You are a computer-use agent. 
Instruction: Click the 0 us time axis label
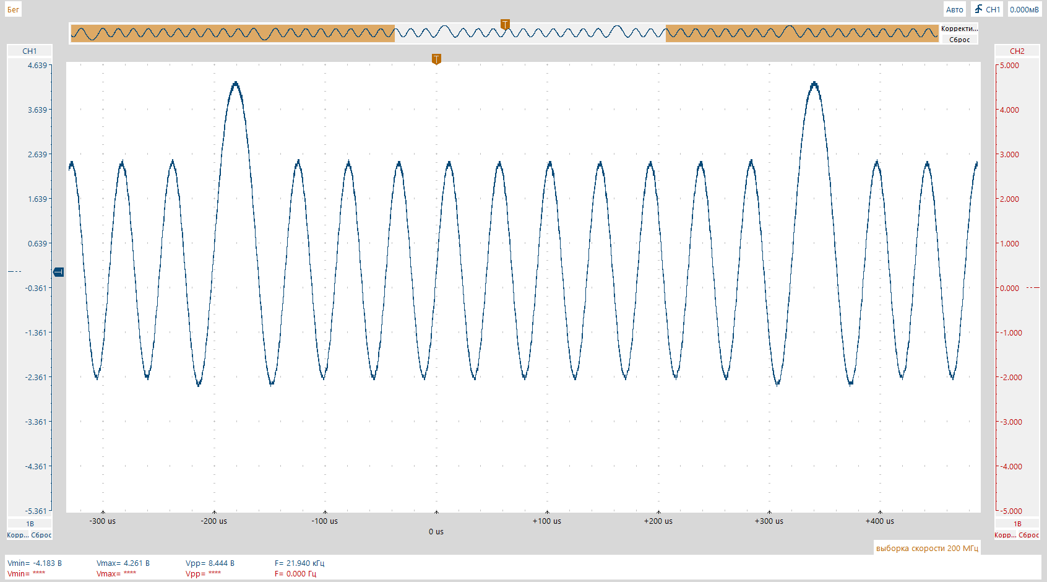(x=436, y=532)
